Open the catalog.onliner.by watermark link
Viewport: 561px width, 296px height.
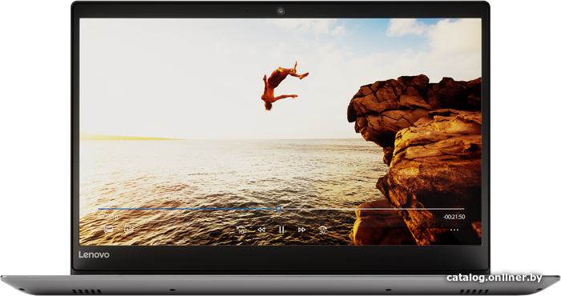pos(494,278)
